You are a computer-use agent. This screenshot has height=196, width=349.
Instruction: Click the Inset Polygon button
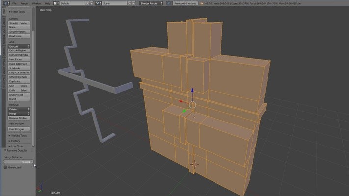coord(19,129)
